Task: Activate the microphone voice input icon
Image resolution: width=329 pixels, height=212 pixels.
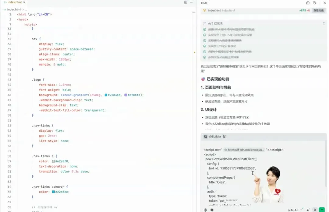Action: [x=315, y=210]
